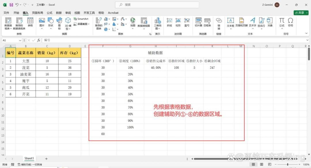Open the 公式 (Formulas) ribbon tab
The width and height of the screenshot is (311, 168).
(x=50, y=13)
